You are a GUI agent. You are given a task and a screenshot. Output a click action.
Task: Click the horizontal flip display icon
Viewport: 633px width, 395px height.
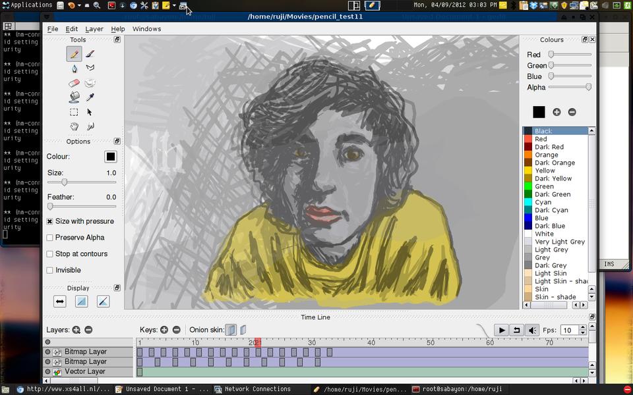pos(60,302)
